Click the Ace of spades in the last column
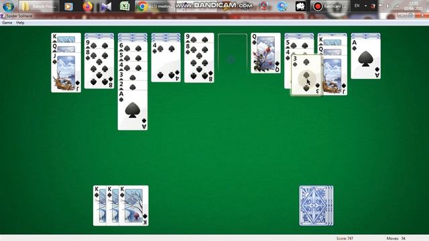The height and width of the screenshot is (241, 429). (x=366, y=59)
